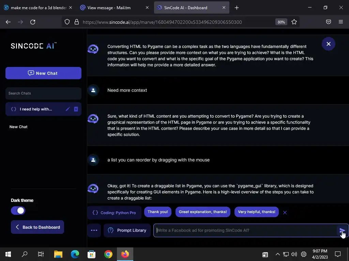Go back to the previous page
Image resolution: width=349 pixels, height=261 pixels.
click(8, 22)
